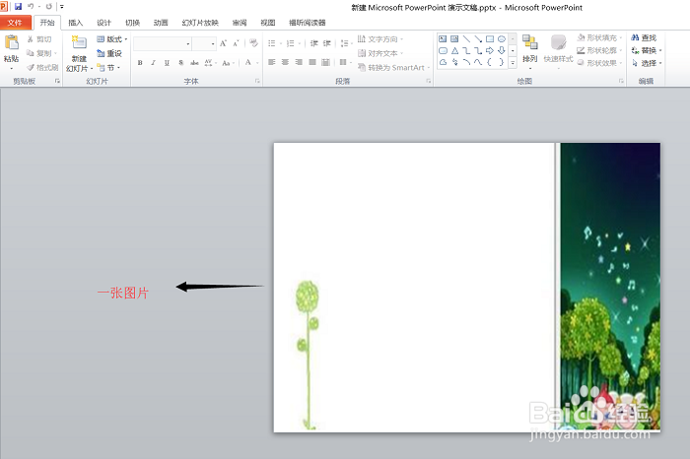Open the 对齐文本 (Align Text) dropdown
690x459 pixels.
click(x=380, y=53)
